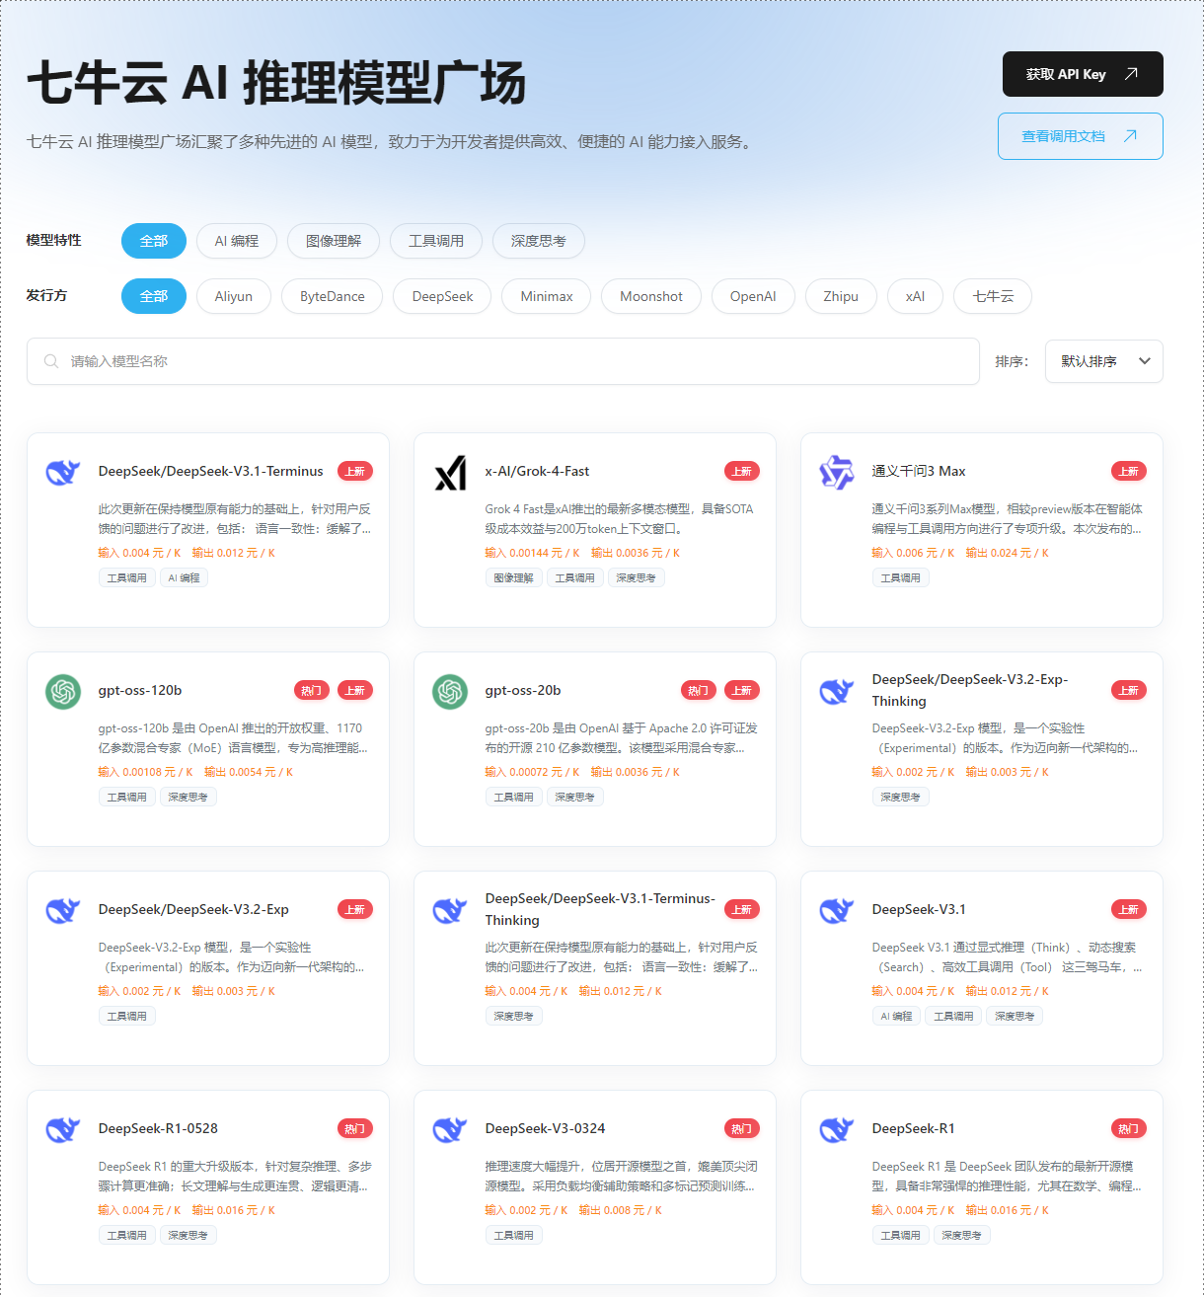
Task: Click the DeepSeek whale icon on DeepSeek-V3.1-Terminus card
Action: click(63, 472)
